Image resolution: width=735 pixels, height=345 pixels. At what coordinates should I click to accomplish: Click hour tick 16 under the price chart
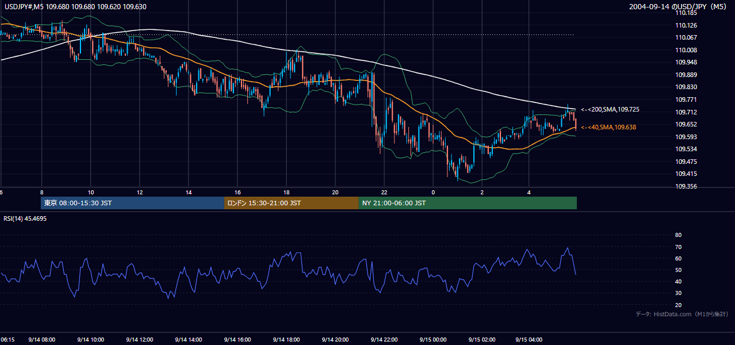(x=238, y=192)
